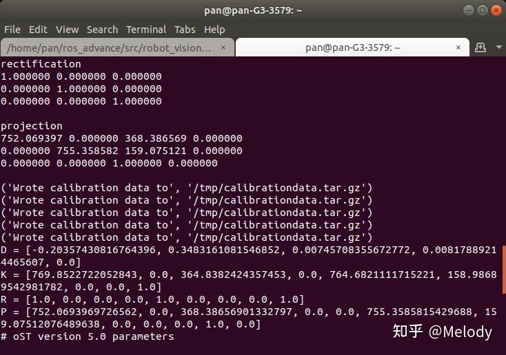Viewport: 506px width, 355px height.
Task: Open the Tabs menu
Action: coord(184,30)
